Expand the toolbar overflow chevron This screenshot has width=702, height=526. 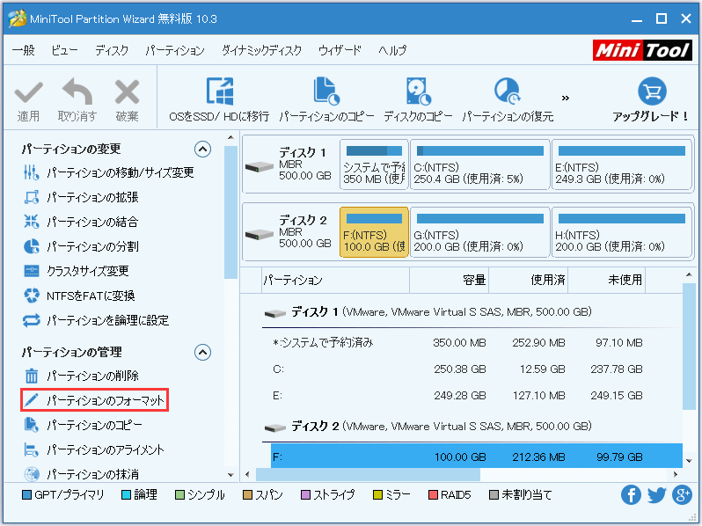point(566,98)
